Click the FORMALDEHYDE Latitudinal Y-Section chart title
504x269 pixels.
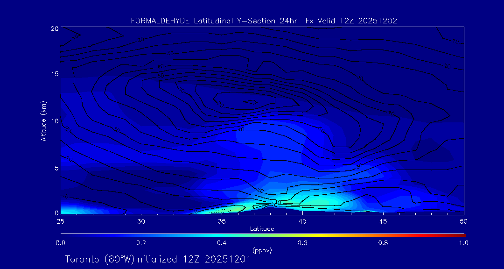point(264,21)
